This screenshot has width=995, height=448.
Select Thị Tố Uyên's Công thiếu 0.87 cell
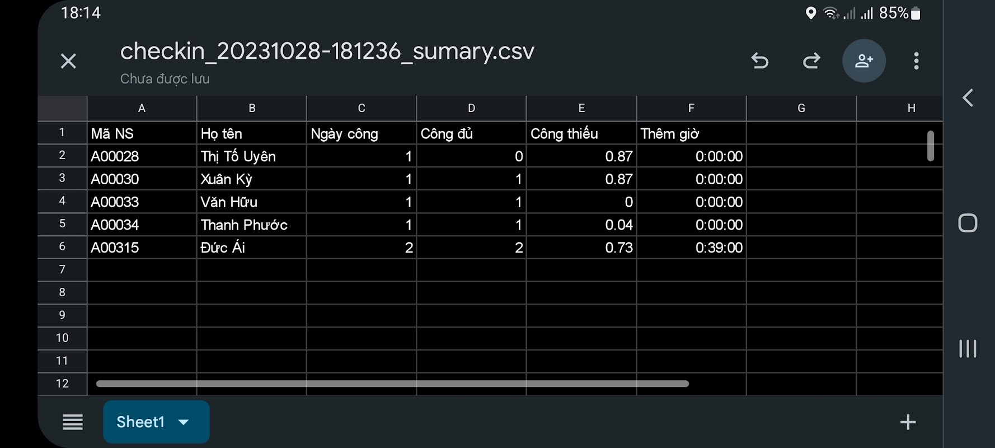pyautogui.click(x=581, y=156)
